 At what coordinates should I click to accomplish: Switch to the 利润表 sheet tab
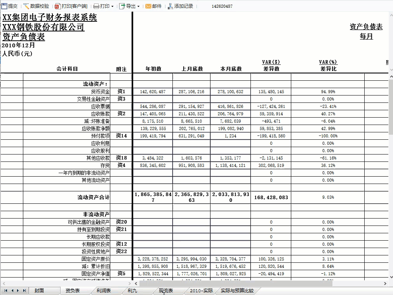(x=104, y=290)
